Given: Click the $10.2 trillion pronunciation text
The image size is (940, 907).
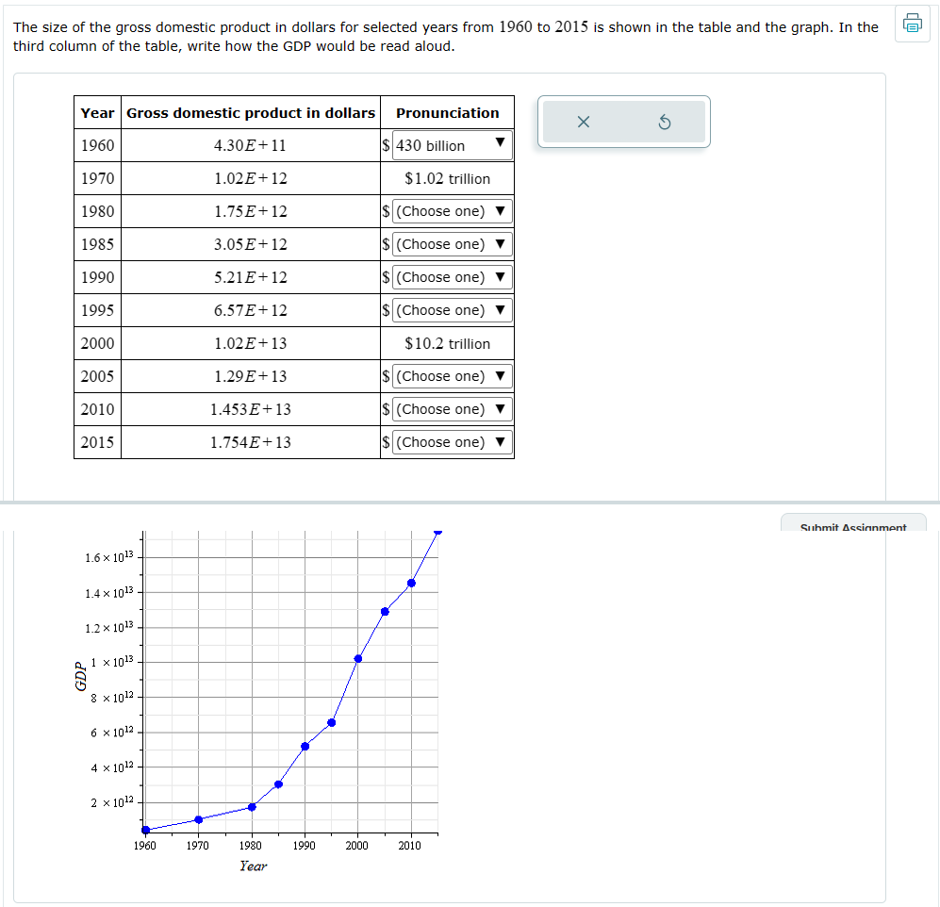Looking at the screenshot, I should click(447, 343).
